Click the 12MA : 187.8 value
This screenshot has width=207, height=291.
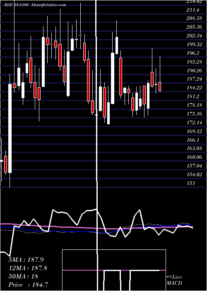(x=28, y=268)
